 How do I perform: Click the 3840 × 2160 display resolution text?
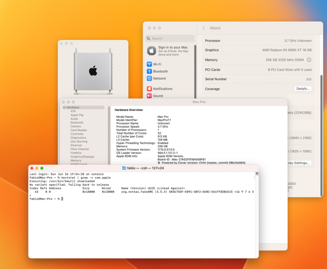point(300,138)
